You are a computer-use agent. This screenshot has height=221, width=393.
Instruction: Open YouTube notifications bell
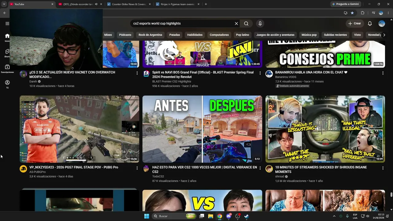(370, 24)
